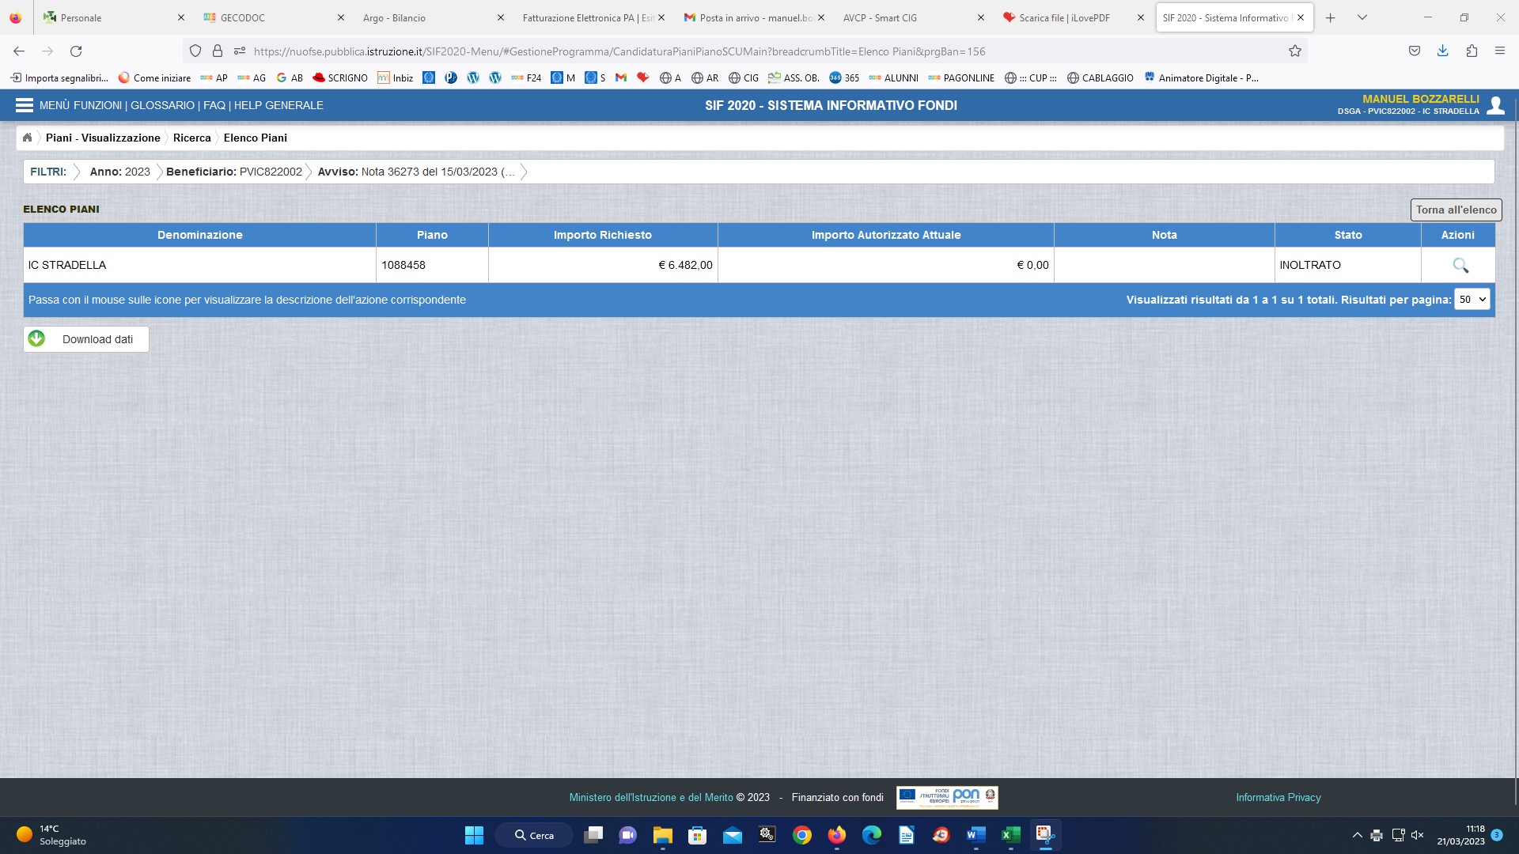
Task: Expand the results per page dropdown
Action: [x=1472, y=300]
